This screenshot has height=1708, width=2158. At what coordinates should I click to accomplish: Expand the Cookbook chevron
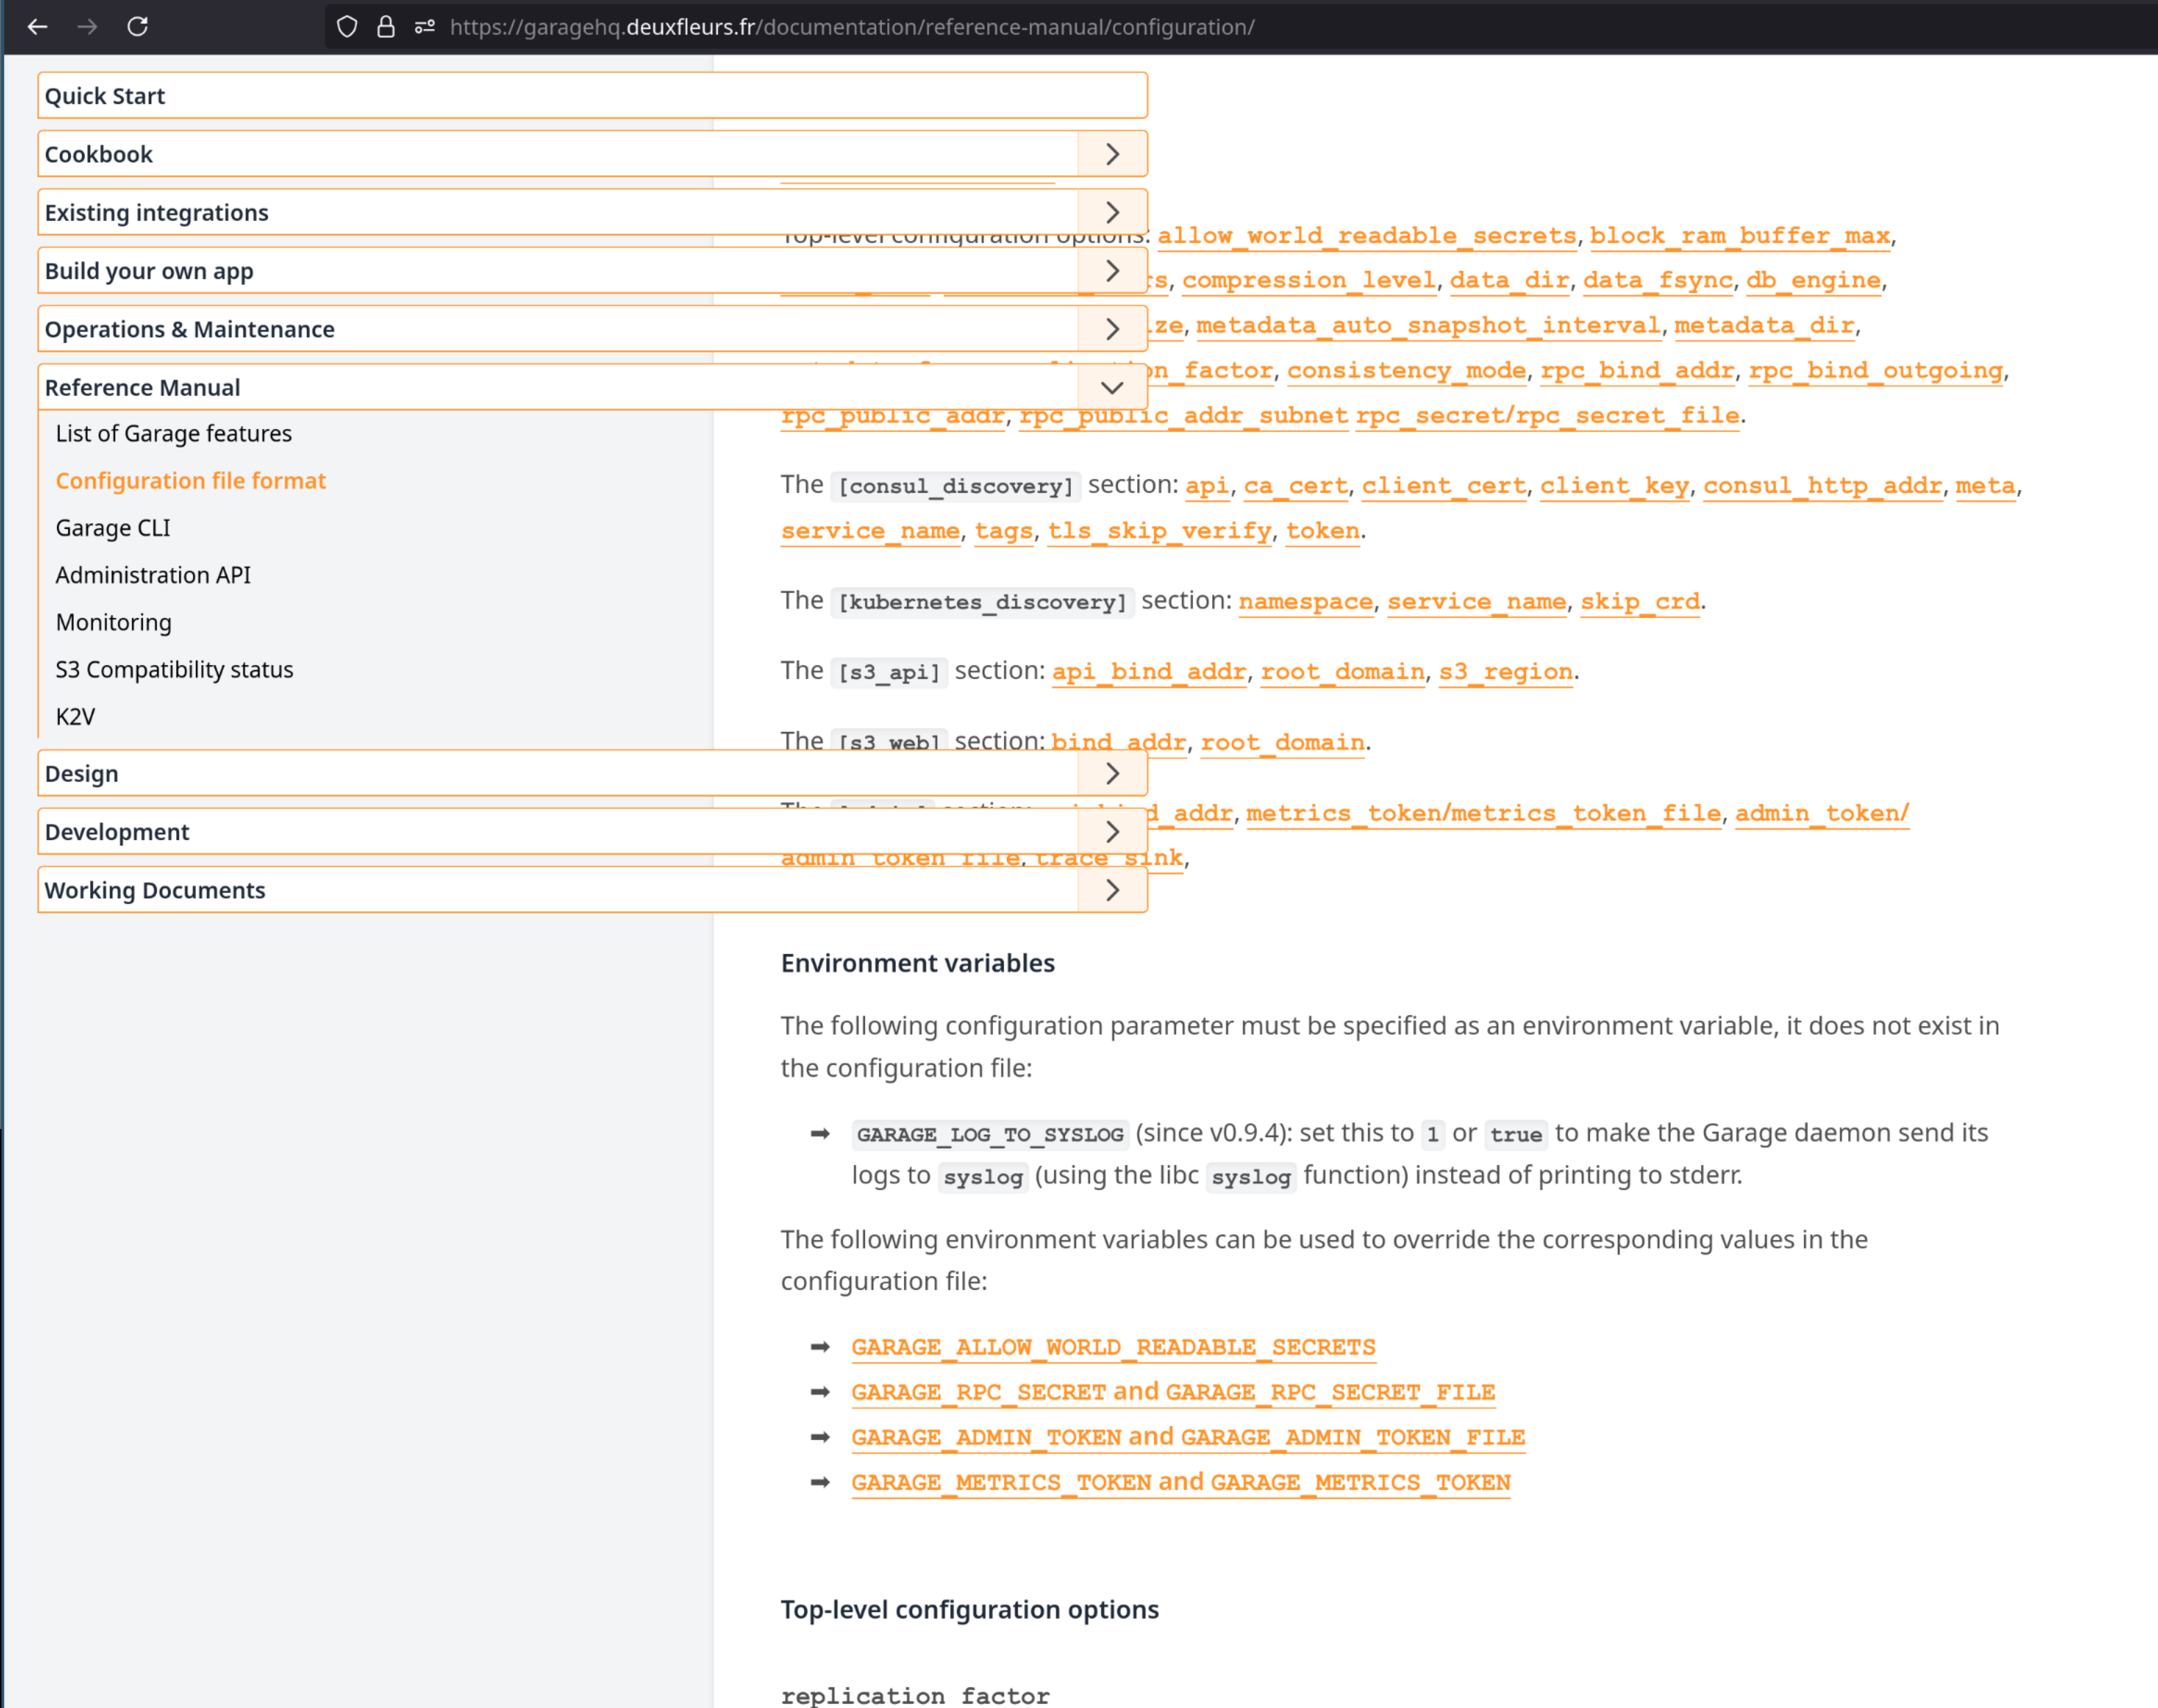[x=1112, y=154]
